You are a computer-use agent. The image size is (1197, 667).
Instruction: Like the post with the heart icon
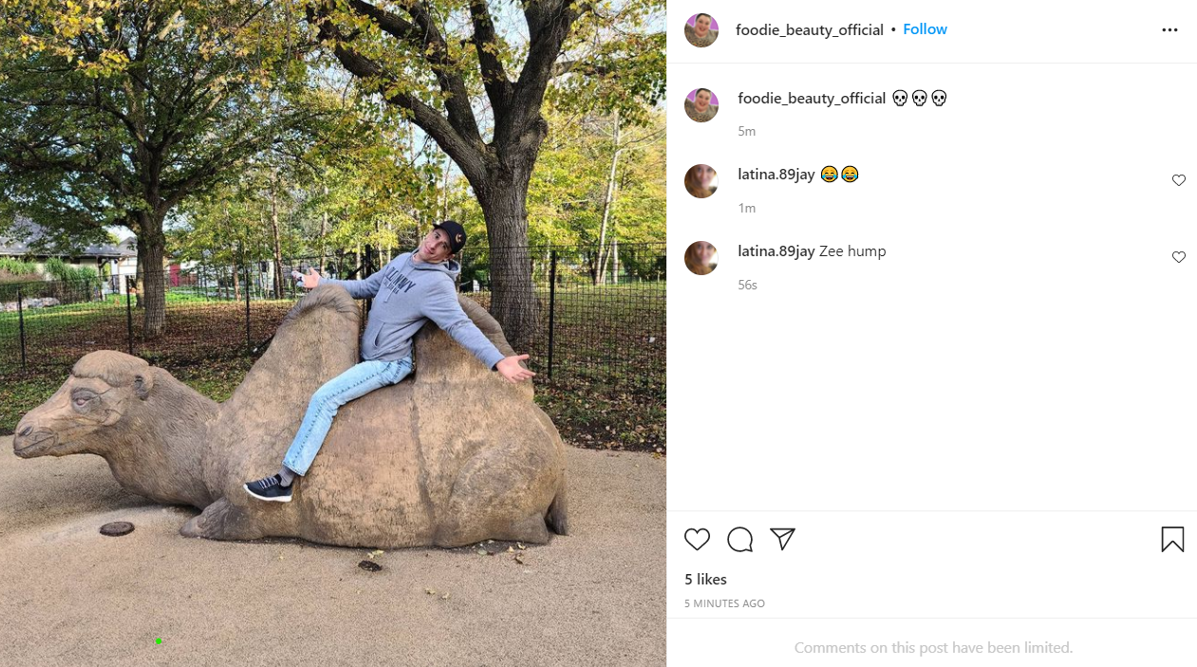coord(697,540)
